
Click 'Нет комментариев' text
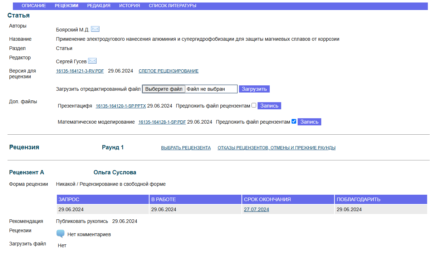(x=89, y=235)
